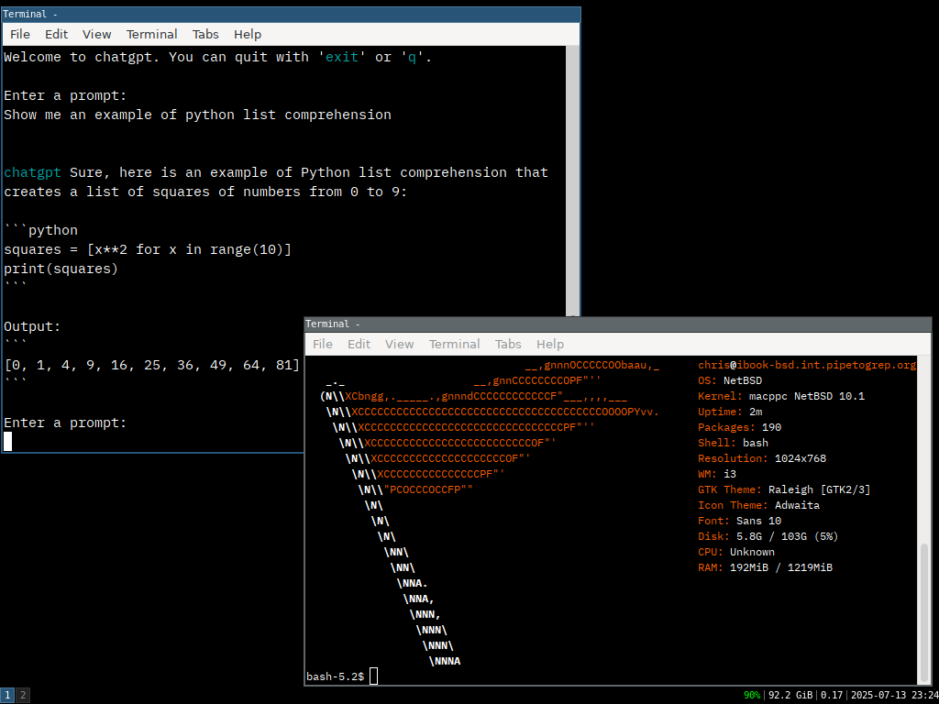Open Terminal menu in chatgpt terminal window
The image size is (939, 704).
click(x=151, y=34)
